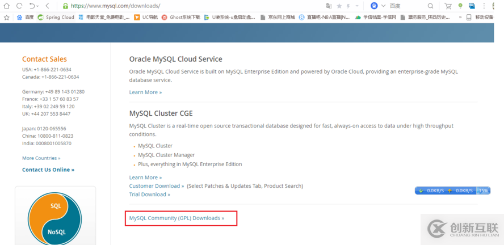Click Learn More » under MySQL Cluster CGE
This screenshot has width=504, height=245.
[145, 178]
